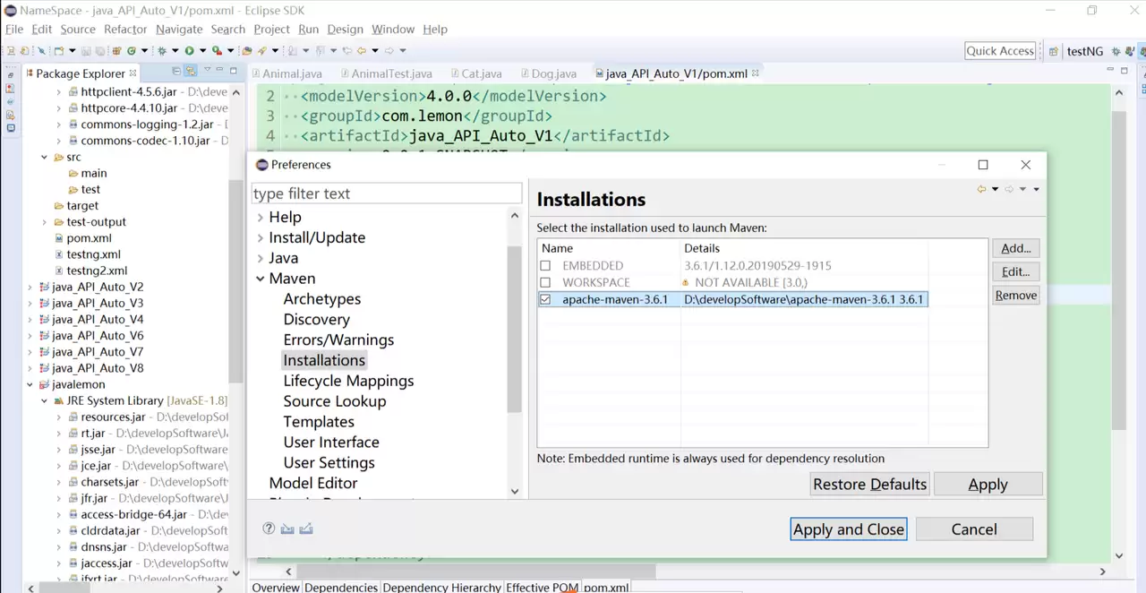Expand the Java preferences node
The height and width of the screenshot is (593, 1146).
[x=260, y=258]
